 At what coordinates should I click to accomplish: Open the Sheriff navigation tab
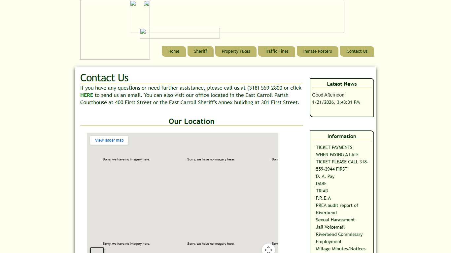[x=200, y=51]
